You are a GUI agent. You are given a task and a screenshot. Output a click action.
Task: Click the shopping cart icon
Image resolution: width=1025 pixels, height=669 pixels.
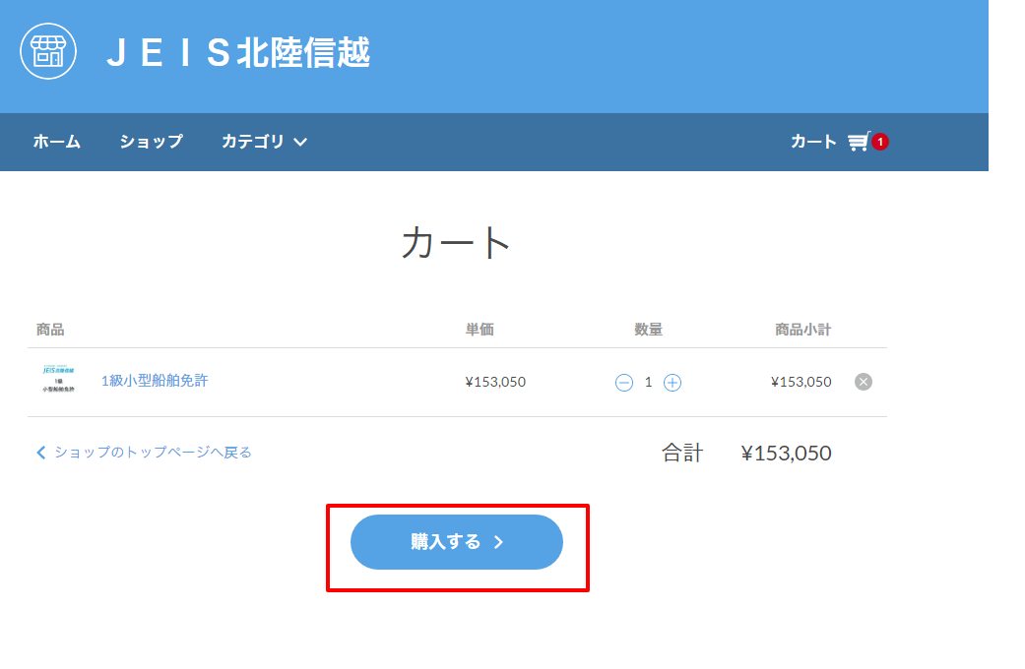(859, 142)
